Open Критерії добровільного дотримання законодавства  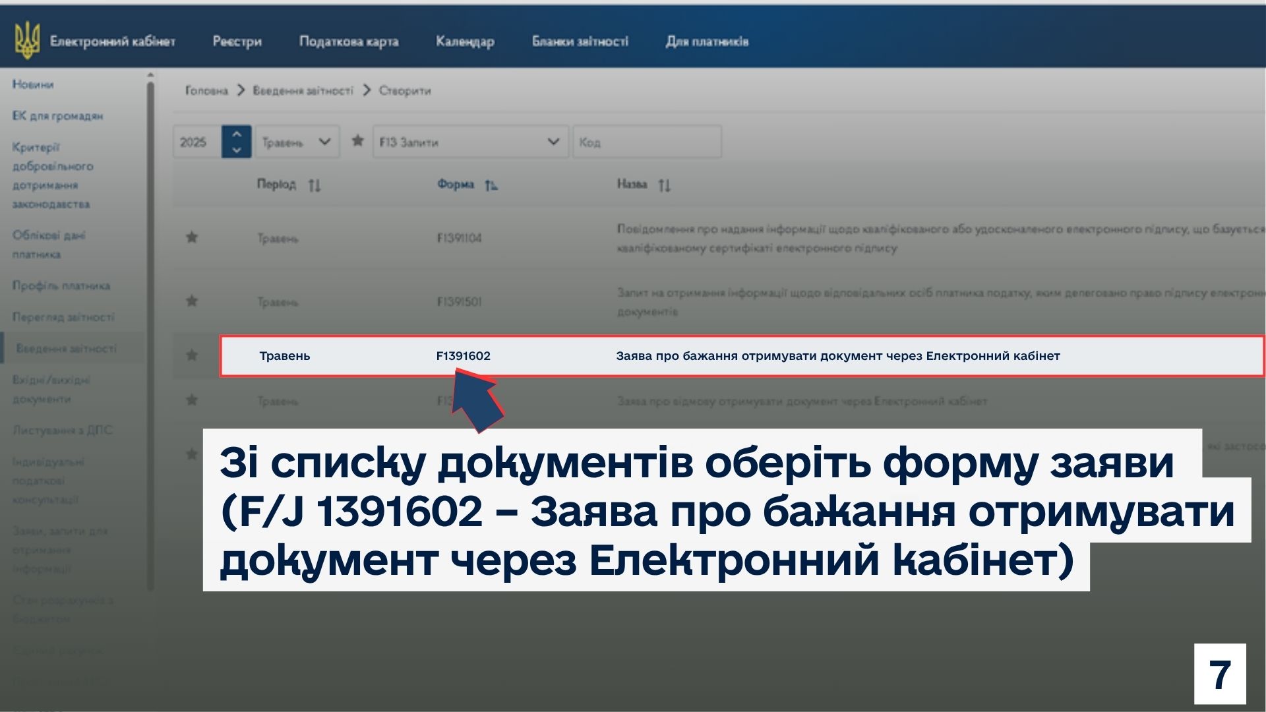53,175
